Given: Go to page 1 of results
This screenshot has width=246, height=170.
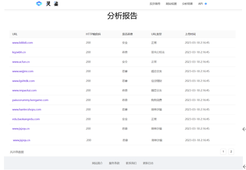Looking at the screenshot, I should tap(223, 151).
